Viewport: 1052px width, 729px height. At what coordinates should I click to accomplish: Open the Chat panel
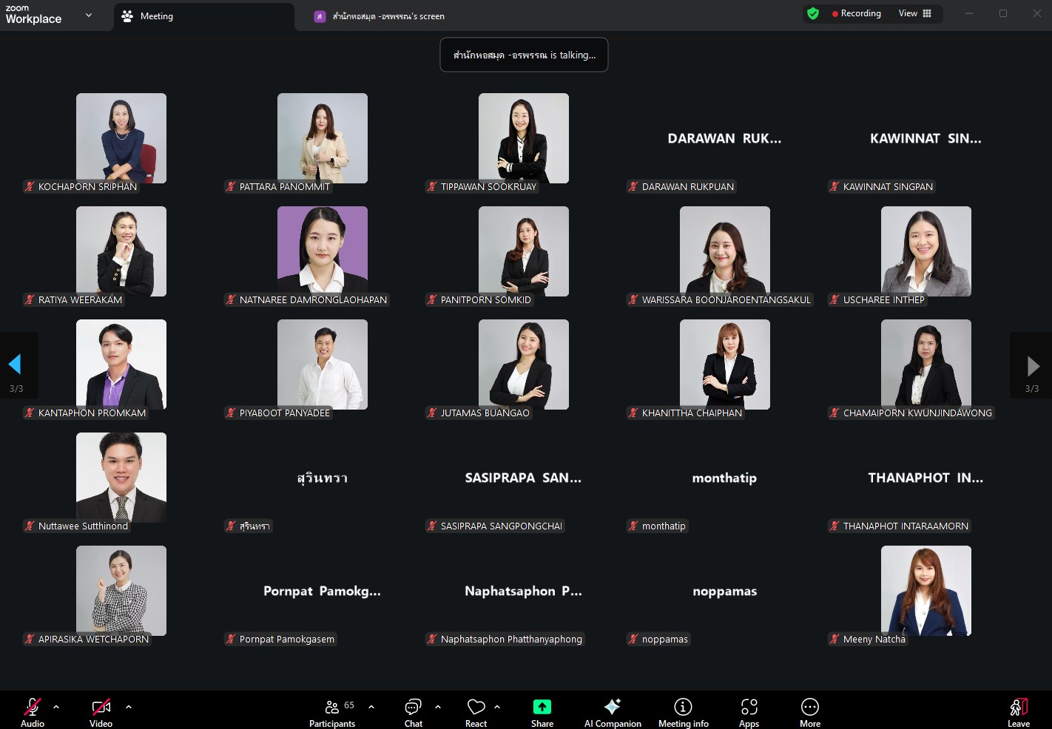pos(413,712)
